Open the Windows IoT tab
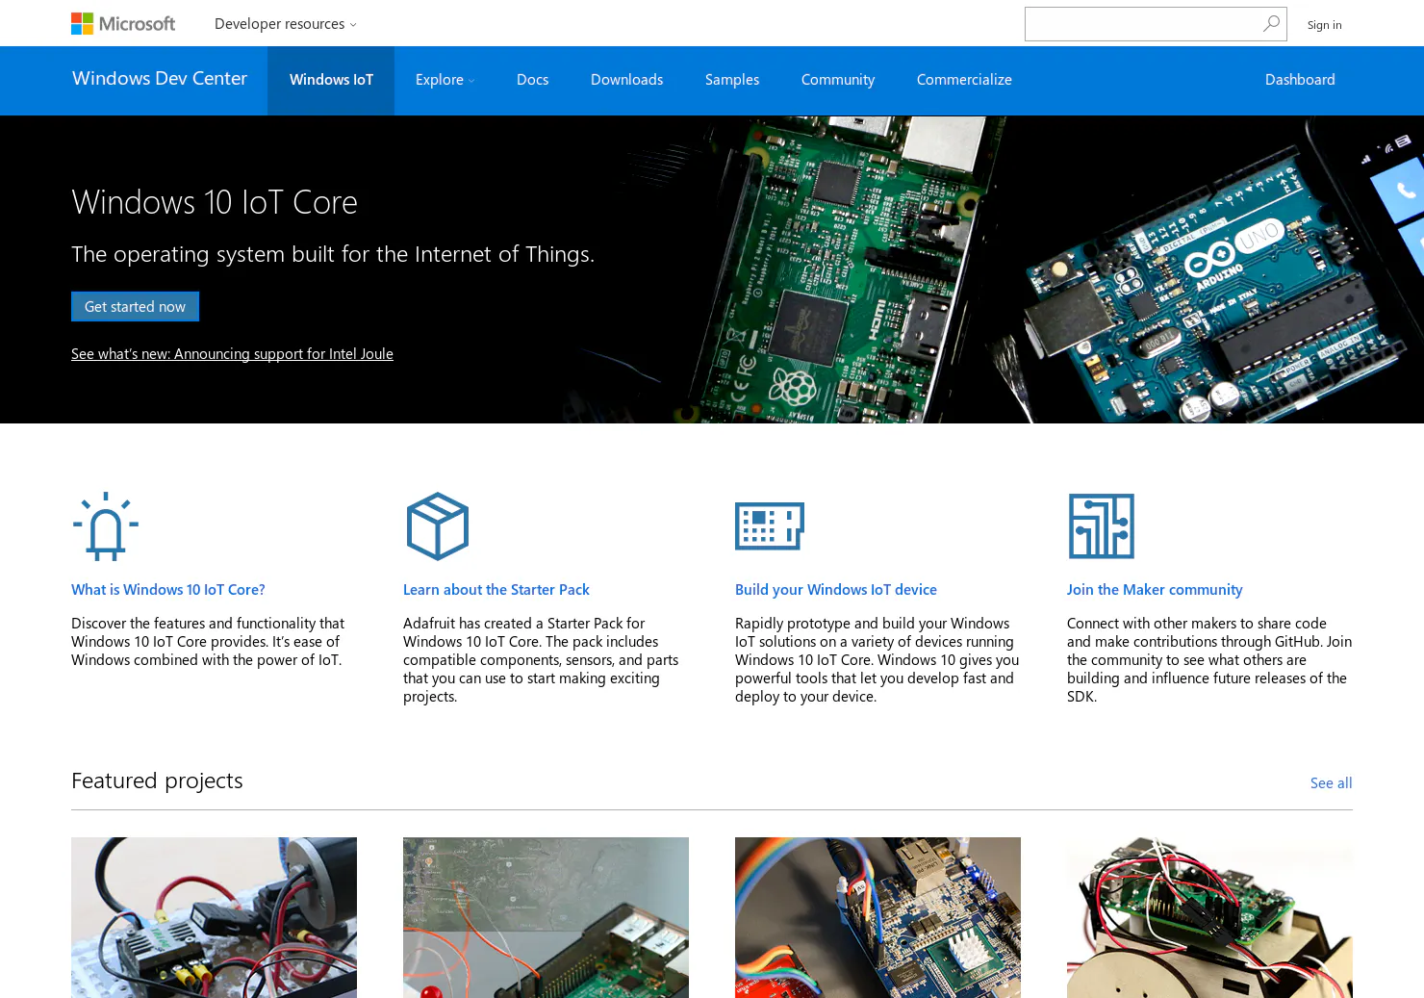The height and width of the screenshot is (998, 1424). pyautogui.click(x=331, y=80)
